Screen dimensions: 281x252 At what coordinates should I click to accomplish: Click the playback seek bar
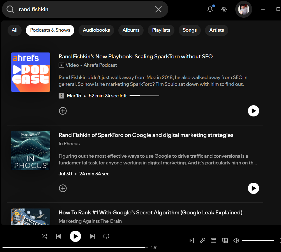point(75,248)
